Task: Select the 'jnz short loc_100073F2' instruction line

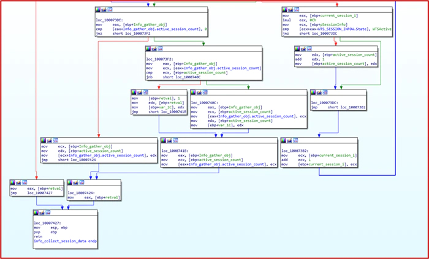Action: [123, 34]
